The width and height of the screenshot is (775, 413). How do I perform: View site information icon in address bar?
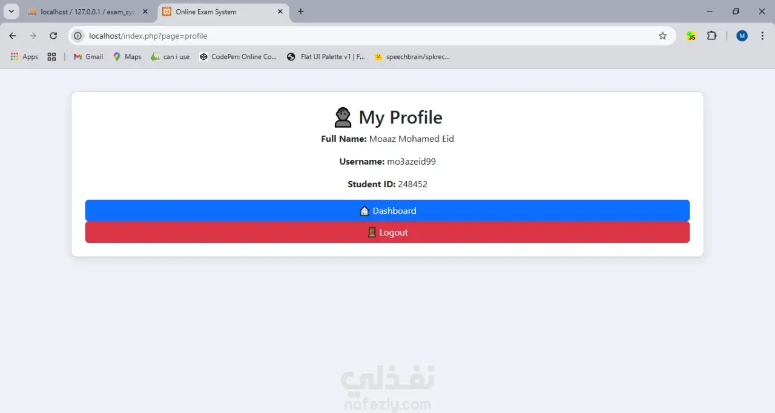click(77, 36)
